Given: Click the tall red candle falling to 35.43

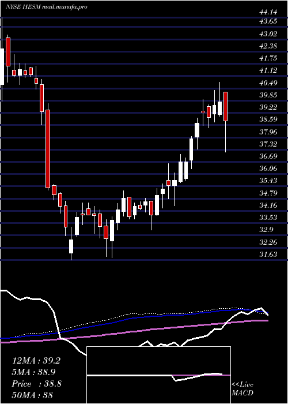Looking at the screenshot, I should point(48,149).
